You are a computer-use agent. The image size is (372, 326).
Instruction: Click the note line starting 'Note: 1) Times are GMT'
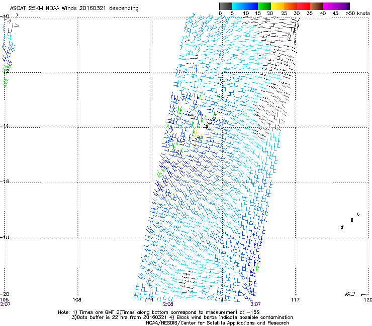(x=159, y=312)
